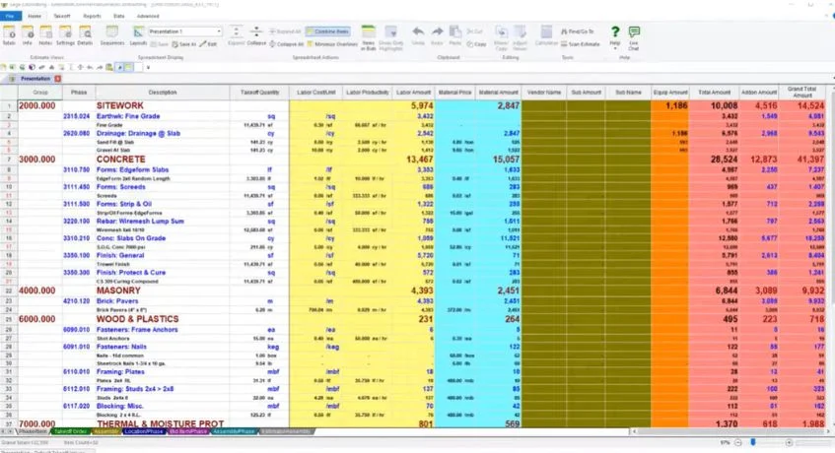Open the Notes estimate view
The width and height of the screenshot is (835, 453).
click(45, 35)
